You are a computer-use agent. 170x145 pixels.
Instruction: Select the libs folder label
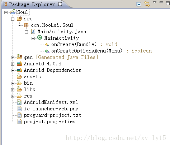click(29, 90)
